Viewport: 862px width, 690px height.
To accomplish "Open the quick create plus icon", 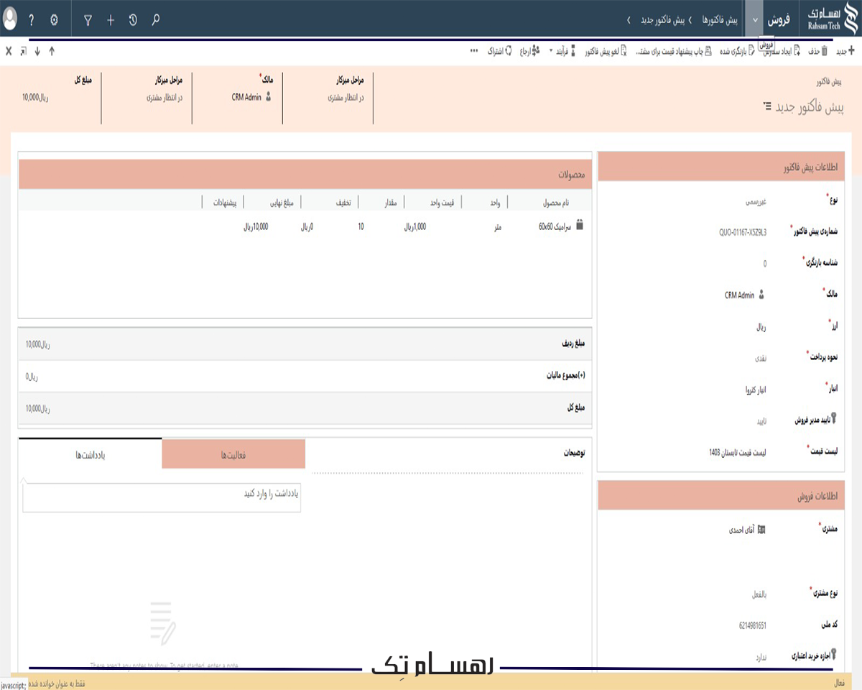I will [111, 20].
